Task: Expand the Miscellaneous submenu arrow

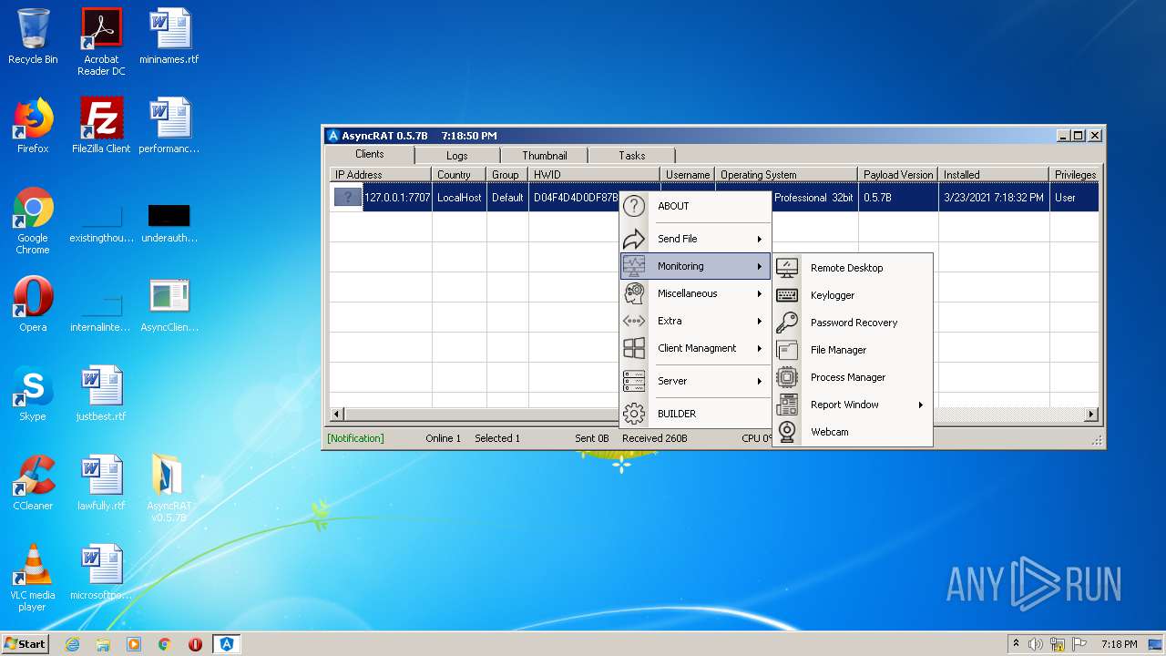Action: [x=760, y=293]
